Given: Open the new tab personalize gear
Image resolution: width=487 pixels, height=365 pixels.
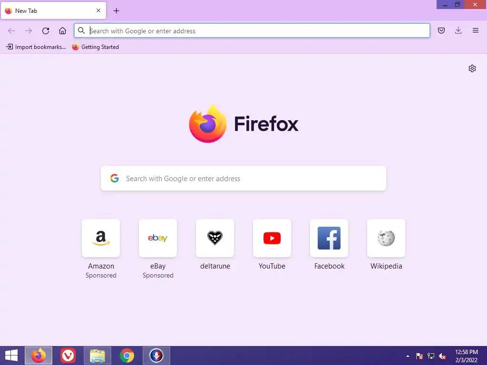Looking at the screenshot, I should tap(472, 68).
